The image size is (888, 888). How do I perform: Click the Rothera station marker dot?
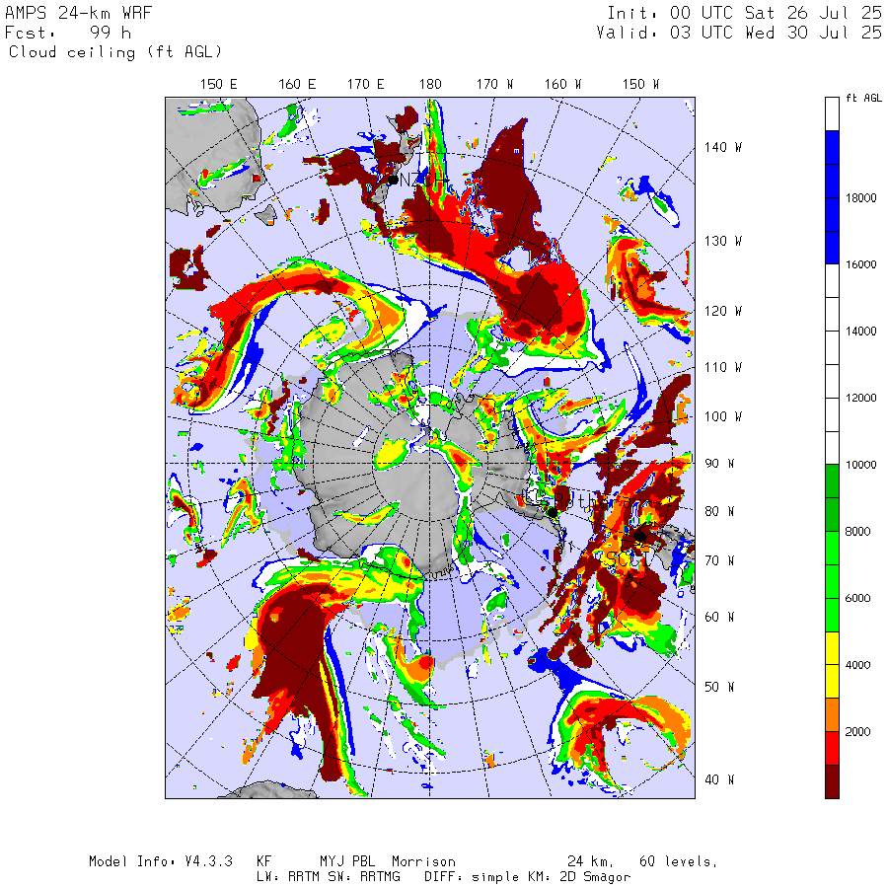coord(553,512)
